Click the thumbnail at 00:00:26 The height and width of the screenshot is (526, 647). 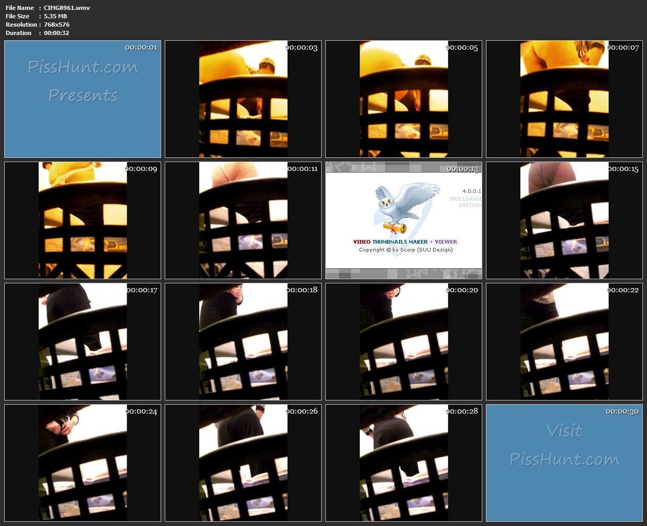tap(243, 463)
